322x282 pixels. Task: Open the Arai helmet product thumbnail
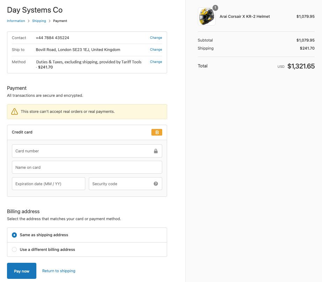[x=207, y=16]
